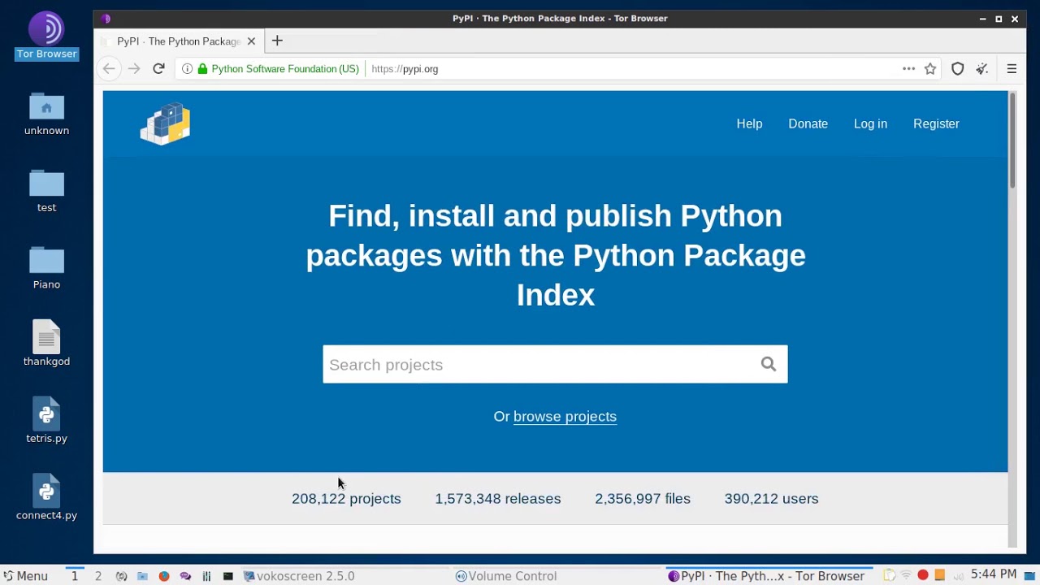Reload the page with the refresh icon
This screenshot has height=585, width=1040.
(x=159, y=69)
